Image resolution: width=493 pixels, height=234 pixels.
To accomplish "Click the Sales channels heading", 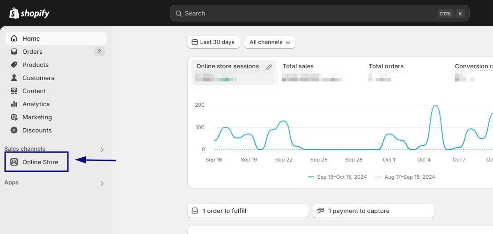I will 25,148.
